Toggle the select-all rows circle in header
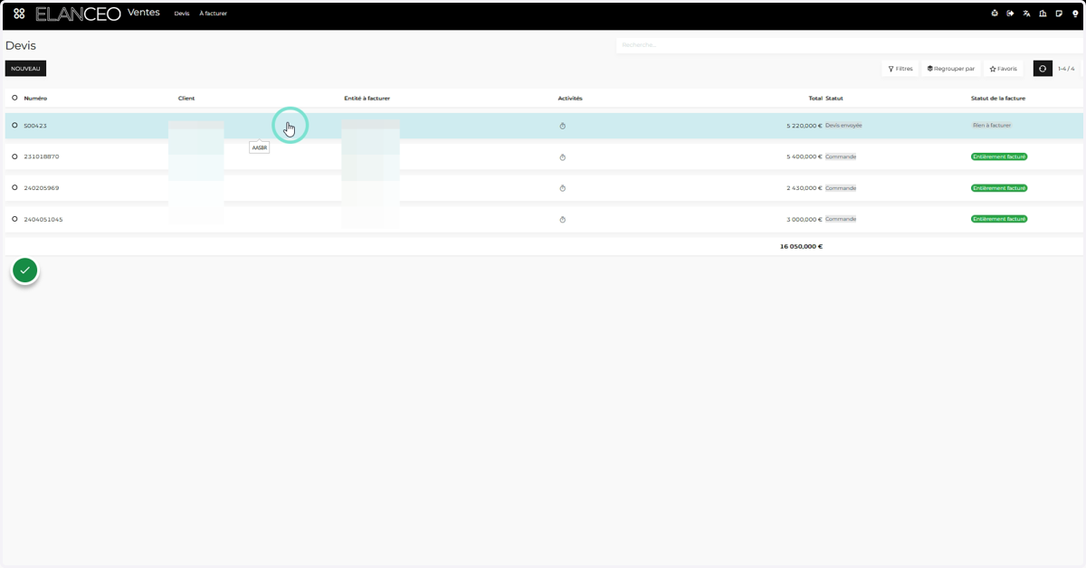 [x=14, y=98]
